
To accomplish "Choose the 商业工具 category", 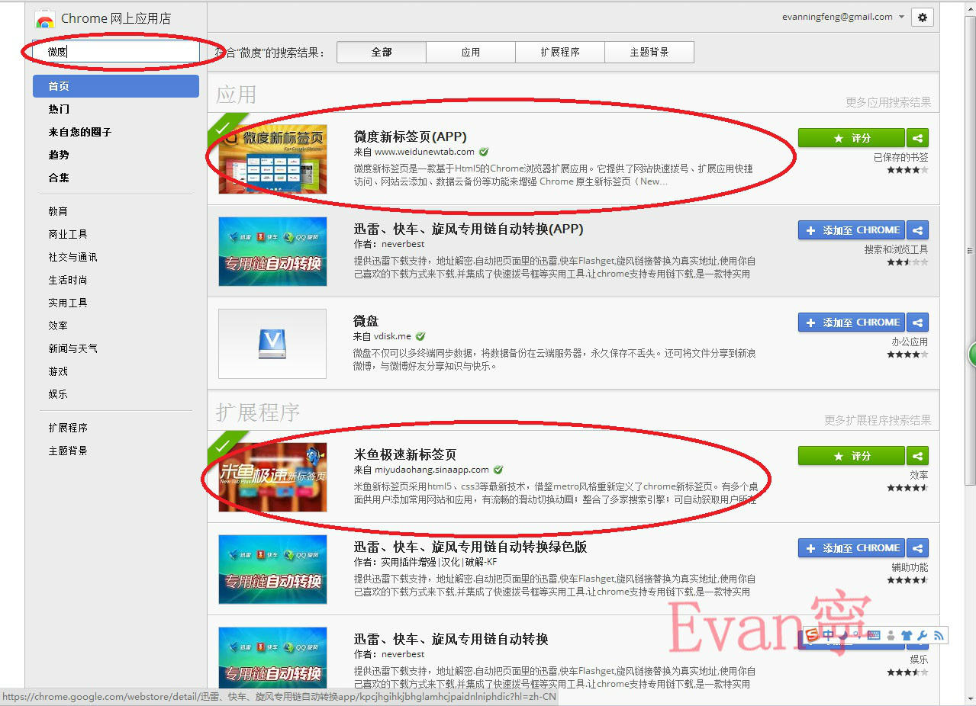I will (x=68, y=234).
